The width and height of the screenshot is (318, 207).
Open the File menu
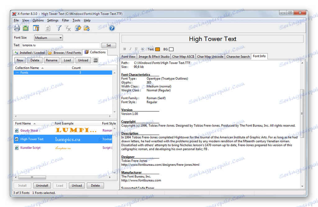coord(16,20)
